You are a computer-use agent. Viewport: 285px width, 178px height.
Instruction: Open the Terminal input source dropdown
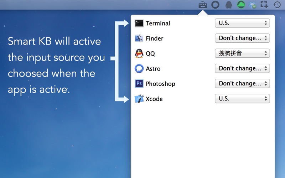click(x=242, y=23)
